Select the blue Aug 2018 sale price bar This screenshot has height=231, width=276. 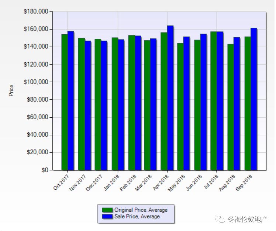point(237,104)
